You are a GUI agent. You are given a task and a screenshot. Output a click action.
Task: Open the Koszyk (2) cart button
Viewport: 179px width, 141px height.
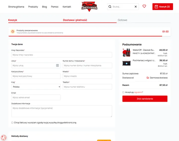tap(163, 7)
